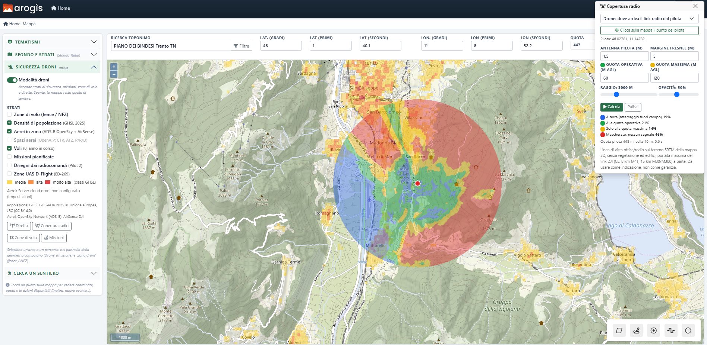Open the Drone radio link mode dropdown

point(649,19)
